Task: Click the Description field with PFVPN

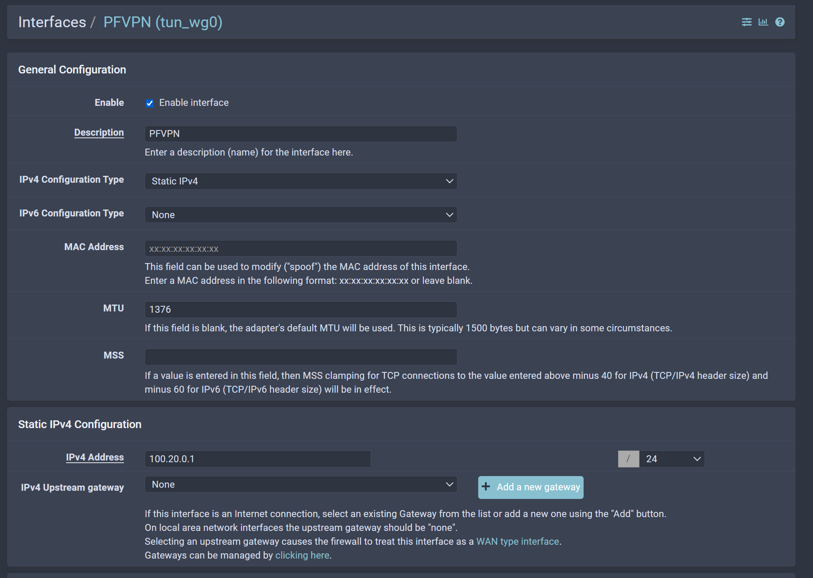Action: (301, 134)
